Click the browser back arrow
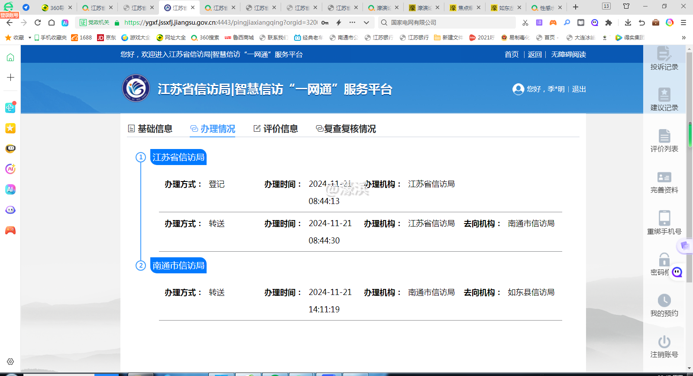693x376 pixels. tap(10, 23)
